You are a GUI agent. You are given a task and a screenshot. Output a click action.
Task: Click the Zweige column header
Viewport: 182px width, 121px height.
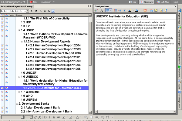(x=52, y=15)
